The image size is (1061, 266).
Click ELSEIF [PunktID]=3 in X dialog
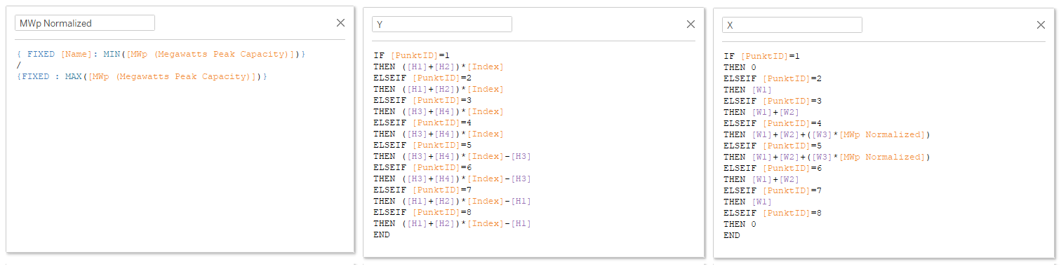773,101
